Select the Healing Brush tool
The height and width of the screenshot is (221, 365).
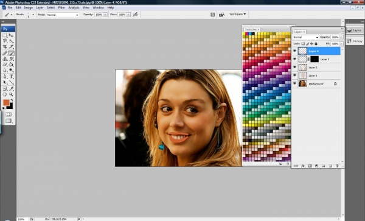[5, 54]
